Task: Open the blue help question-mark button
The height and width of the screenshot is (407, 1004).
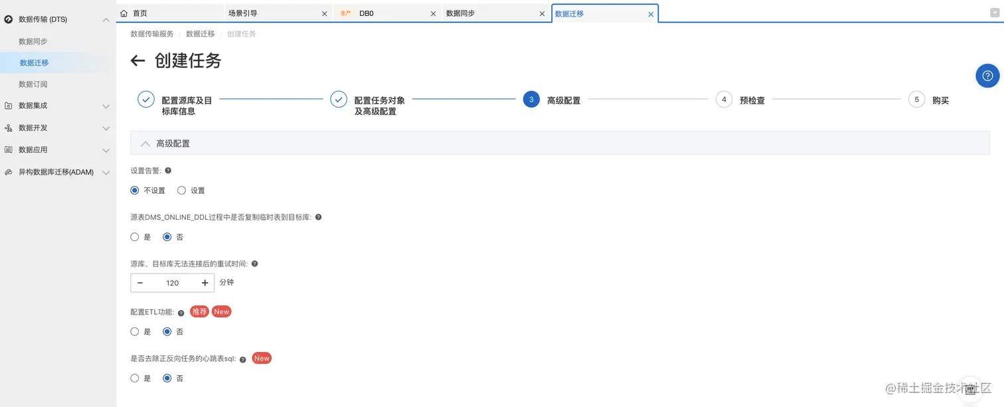Action: (x=987, y=76)
